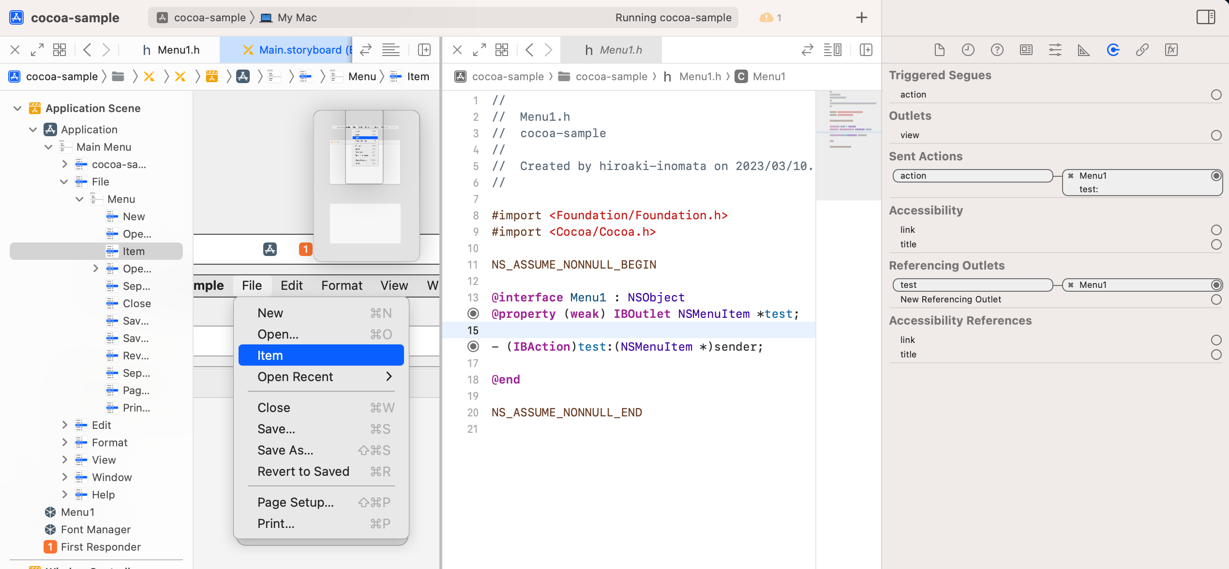The height and width of the screenshot is (569, 1229).
Task: Click the Outlets view connection circle
Action: pyautogui.click(x=1216, y=135)
